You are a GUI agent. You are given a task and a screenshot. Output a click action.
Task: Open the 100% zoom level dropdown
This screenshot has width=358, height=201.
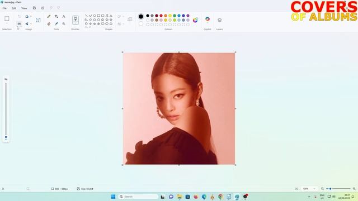[309, 189]
